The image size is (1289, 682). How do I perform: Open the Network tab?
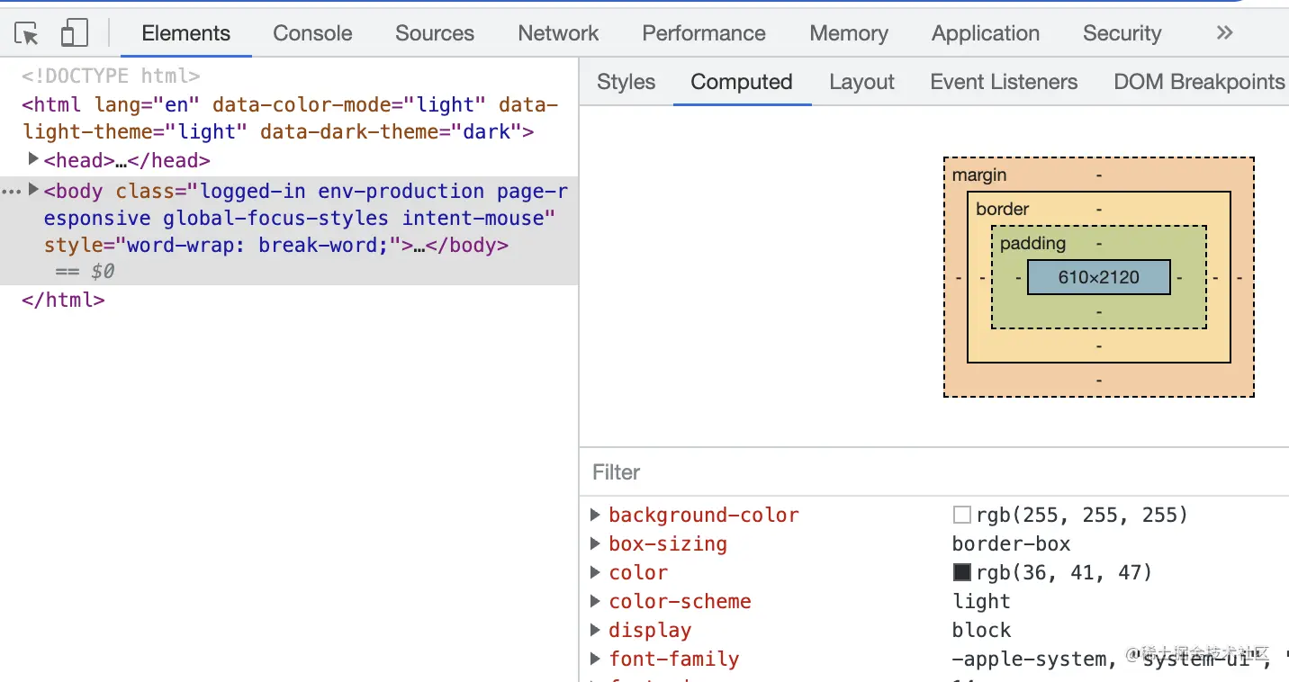pyautogui.click(x=558, y=33)
